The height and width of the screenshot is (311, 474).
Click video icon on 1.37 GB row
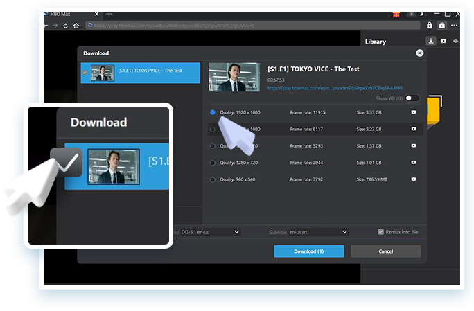click(414, 145)
